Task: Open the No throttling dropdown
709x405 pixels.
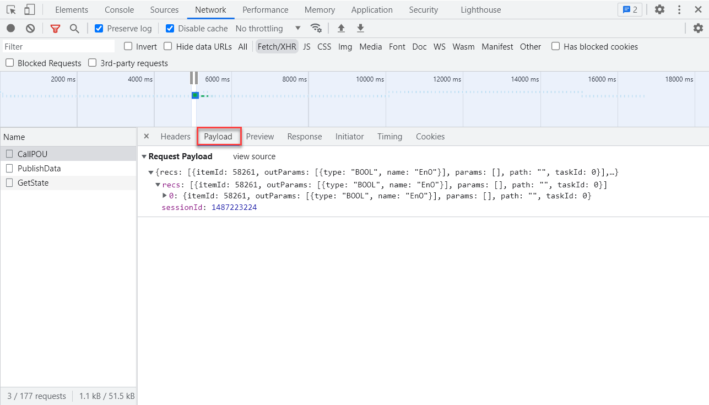Action: click(x=268, y=29)
